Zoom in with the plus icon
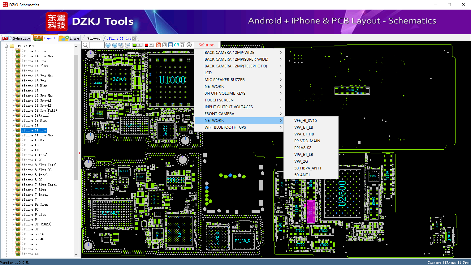 (108, 45)
